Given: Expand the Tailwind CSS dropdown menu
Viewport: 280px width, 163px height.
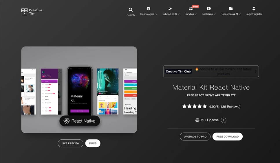Looking at the screenshot, I should [171, 14].
